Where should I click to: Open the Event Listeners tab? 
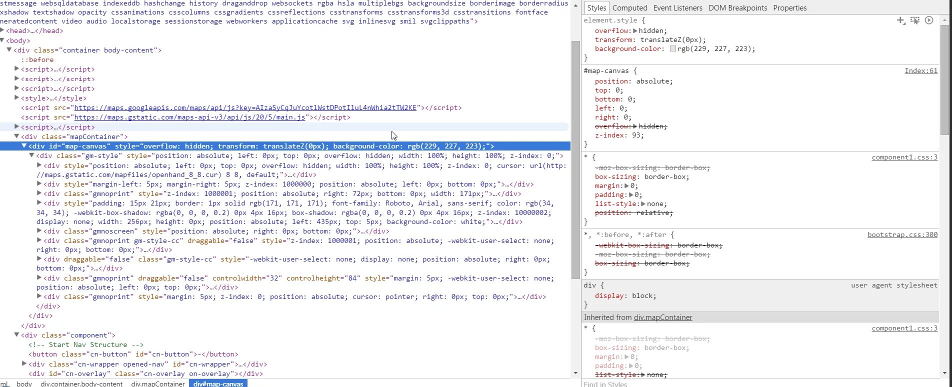tap(677, 8)
